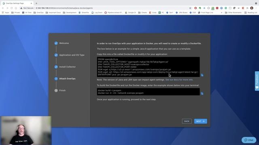
Task: Go to the Application and OS Type step
Action: pos(72,55)
